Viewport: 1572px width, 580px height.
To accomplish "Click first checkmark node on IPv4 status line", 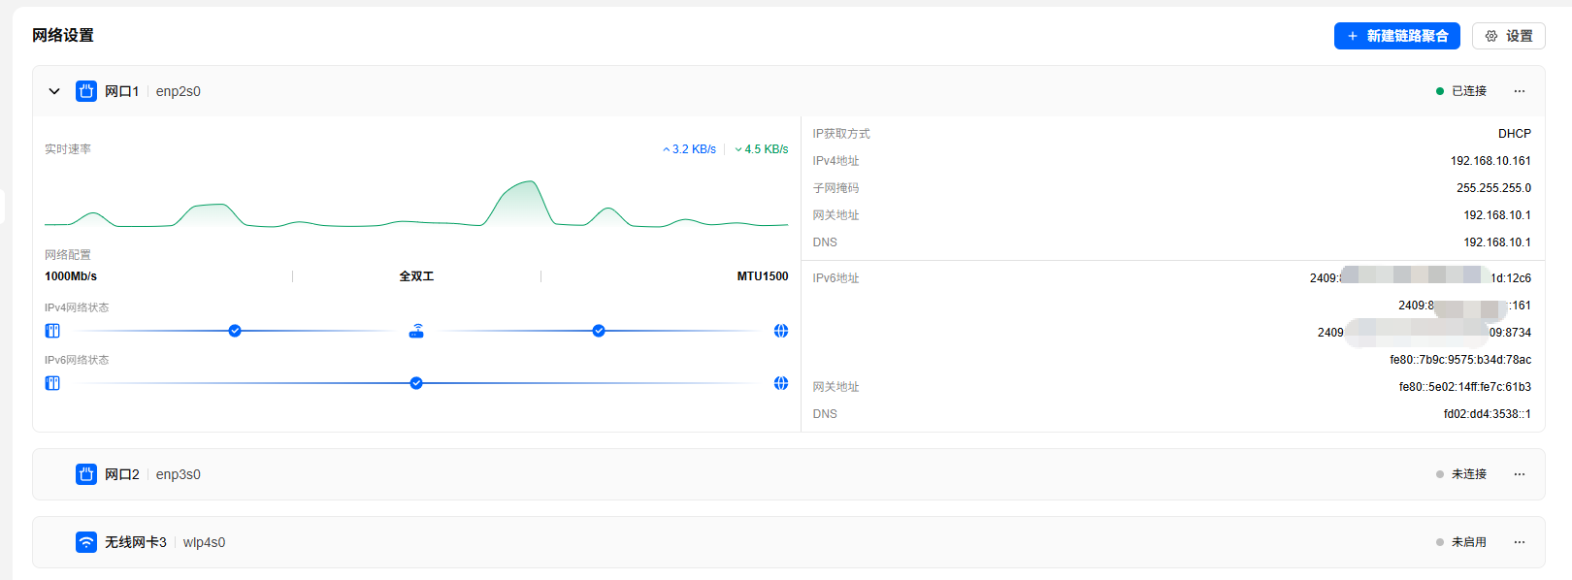I will click(235, 331).
